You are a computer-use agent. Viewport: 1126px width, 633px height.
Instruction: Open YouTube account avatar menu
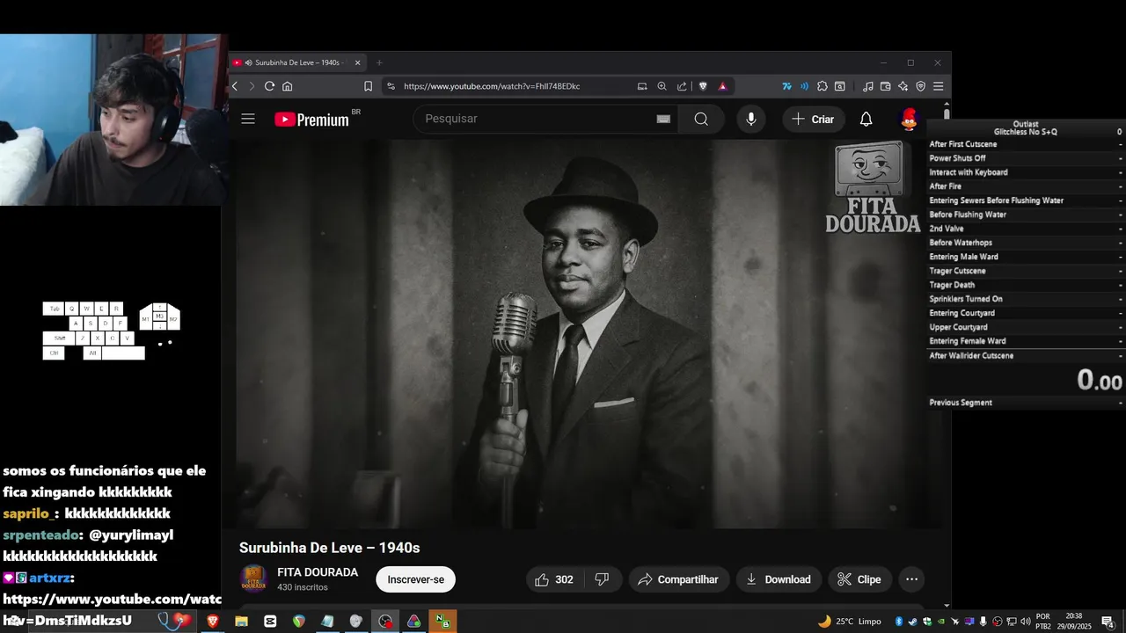[909, 119]
